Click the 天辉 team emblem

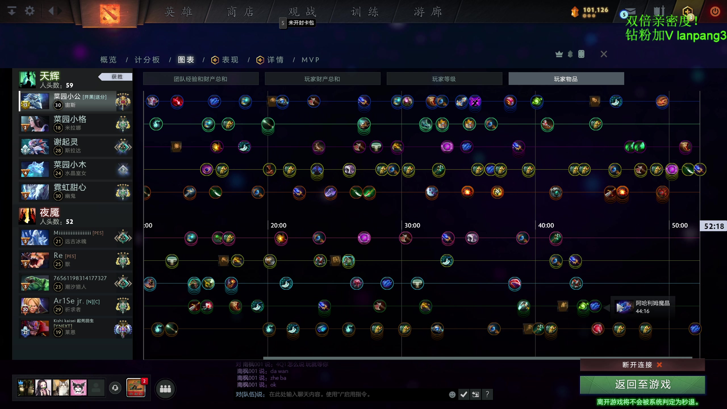pos(27,80)
